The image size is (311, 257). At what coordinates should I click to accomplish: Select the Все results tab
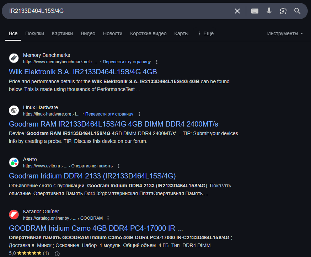tap(13, 33)
